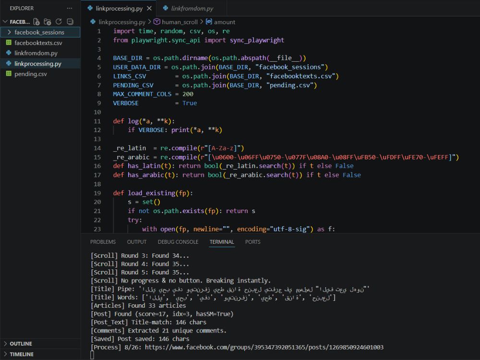Switch to the linkfromdom.py editor tab

click(192, 9)
